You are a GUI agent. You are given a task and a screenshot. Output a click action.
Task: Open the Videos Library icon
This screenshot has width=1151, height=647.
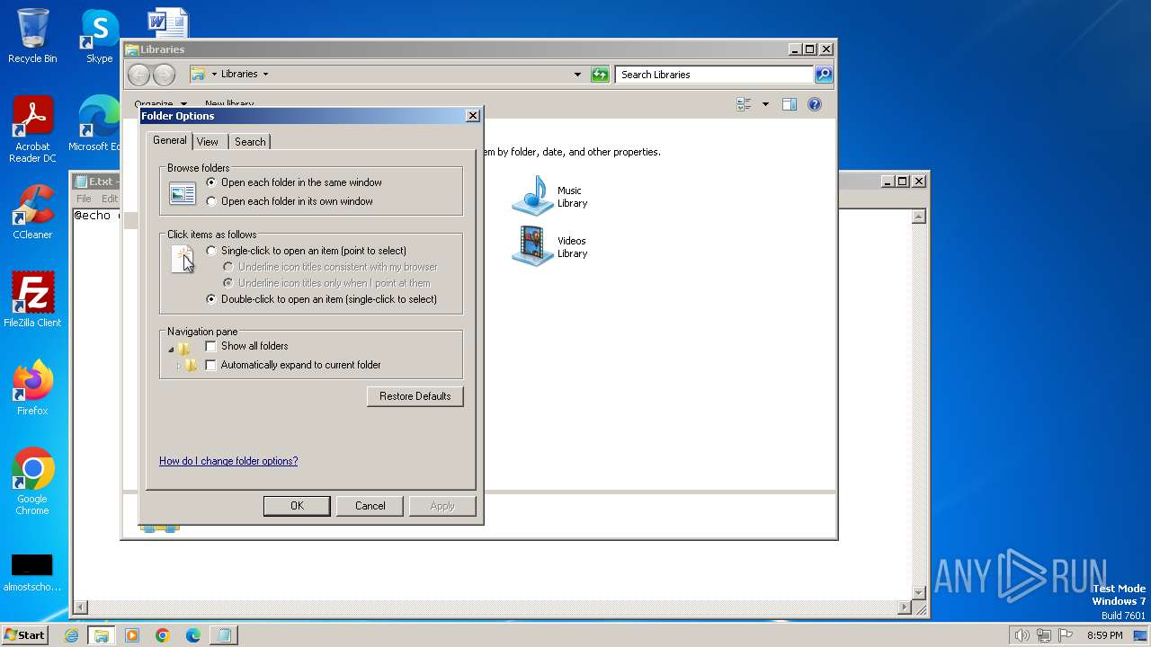coord(549,246)
